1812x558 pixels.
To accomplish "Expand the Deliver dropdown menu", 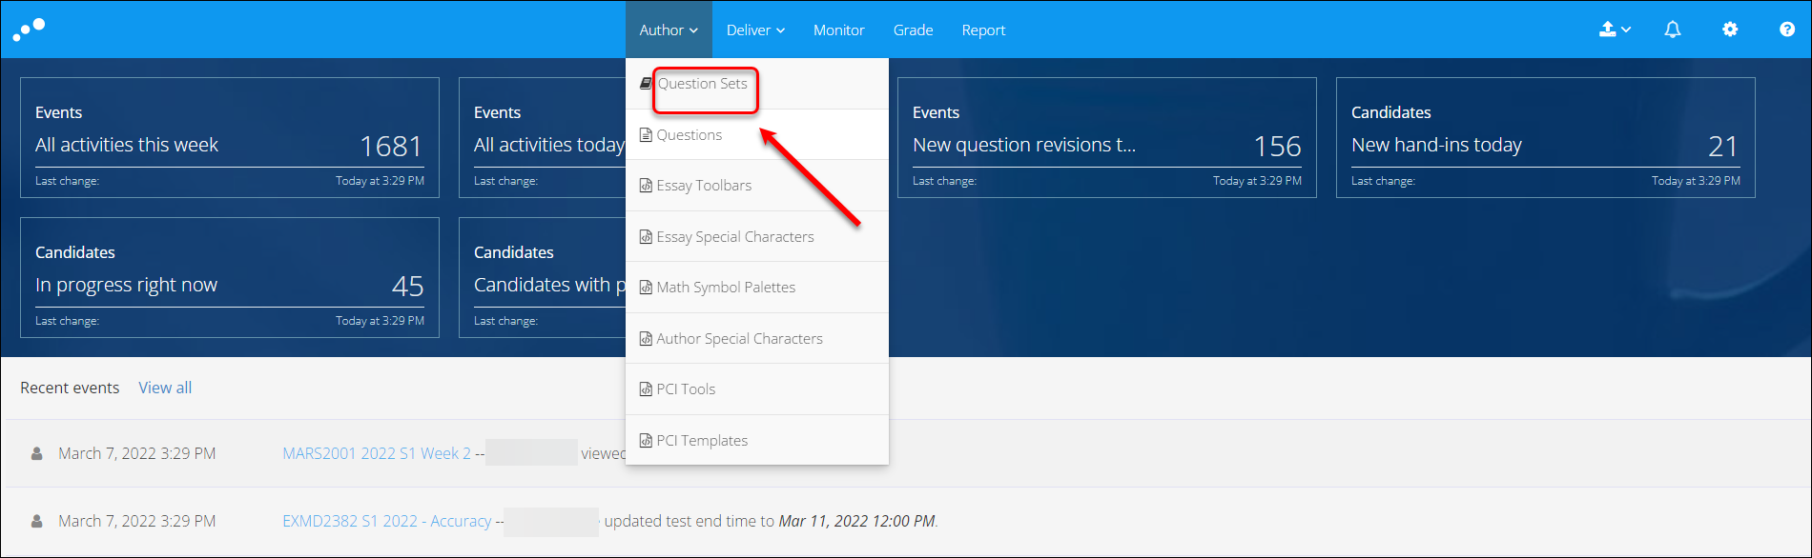I will 755,30.
